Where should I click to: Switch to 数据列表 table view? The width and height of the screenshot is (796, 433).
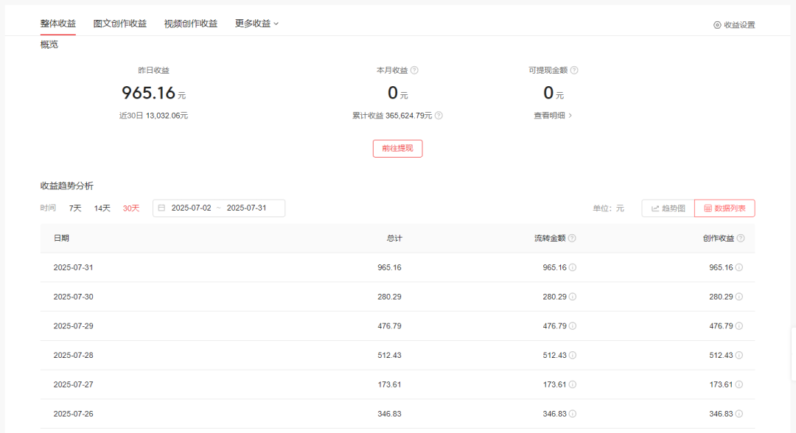(725, 208)
